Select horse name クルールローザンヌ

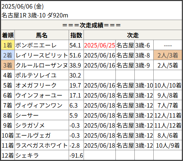(42, 65)
